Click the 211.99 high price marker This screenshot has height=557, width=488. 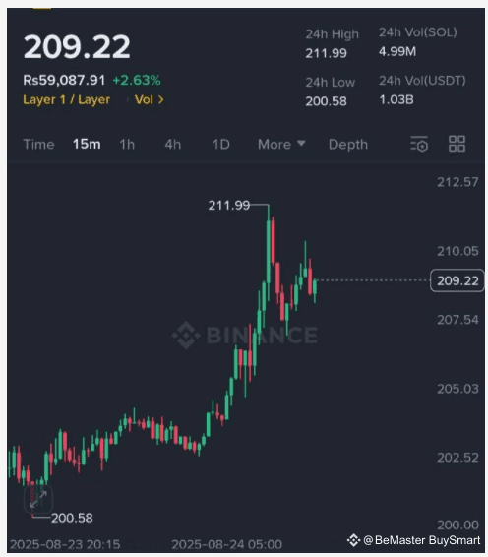229,205
